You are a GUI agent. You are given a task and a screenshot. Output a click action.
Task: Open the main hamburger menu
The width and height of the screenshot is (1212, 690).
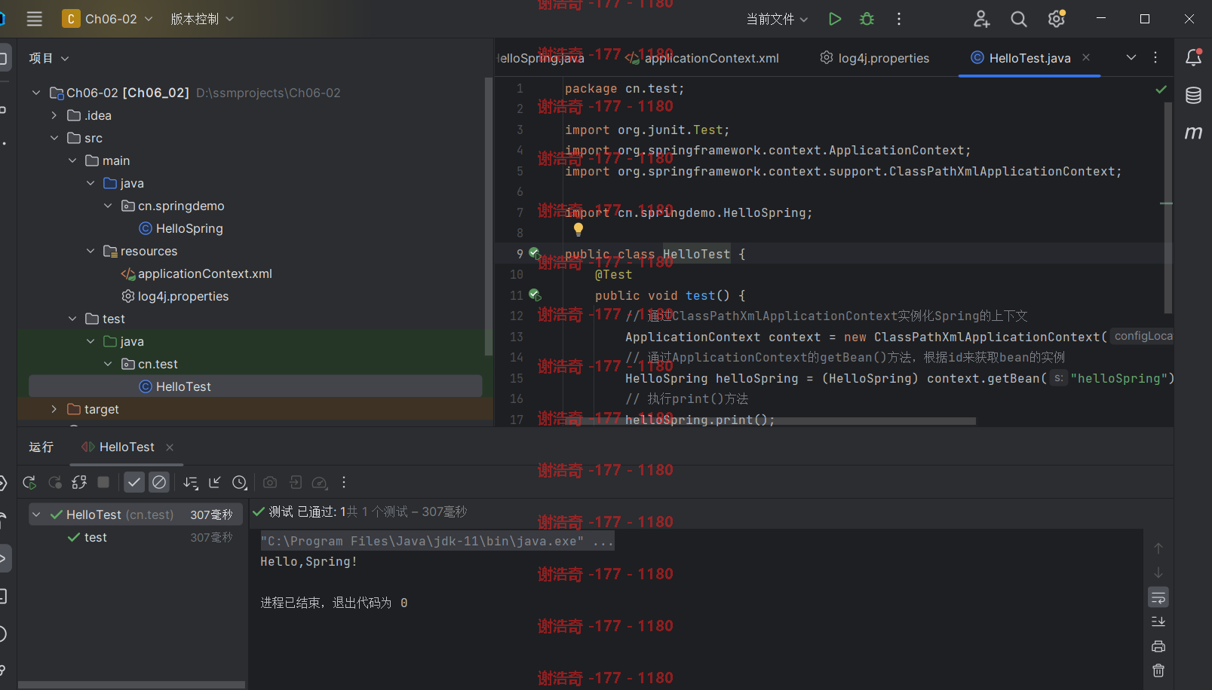(x=34, y=19)
